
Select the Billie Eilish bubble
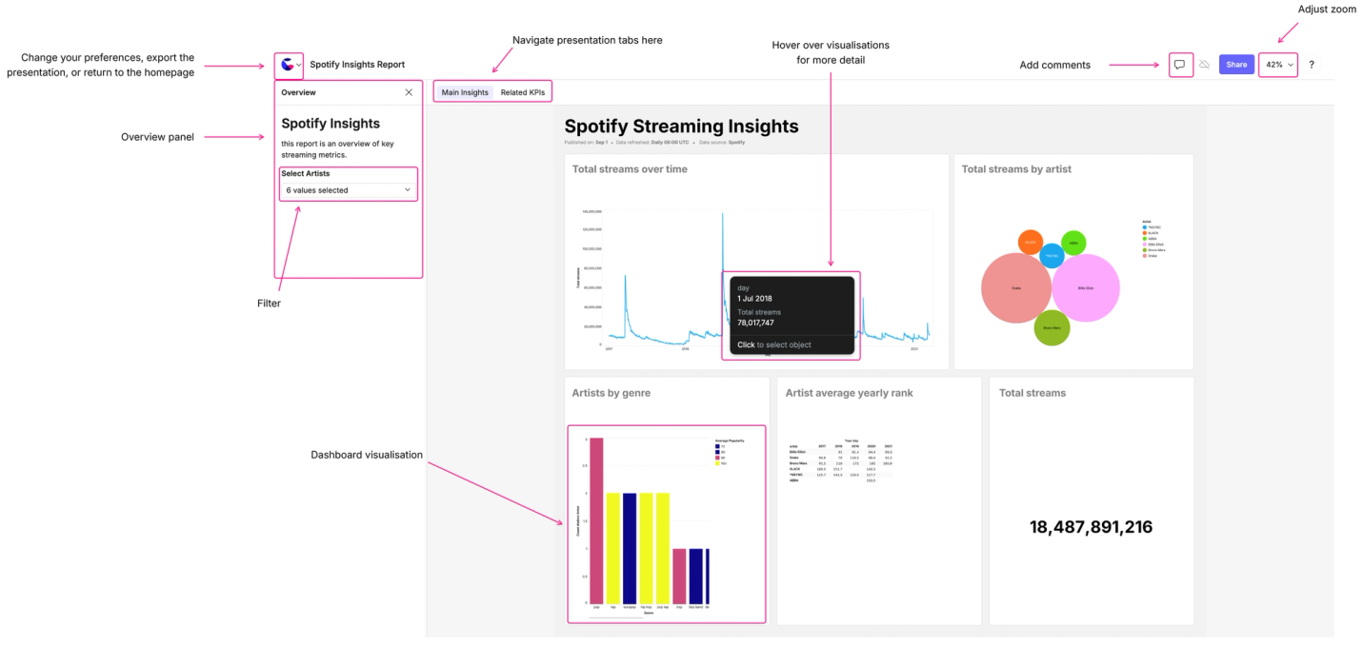(x=1086, y=288)
